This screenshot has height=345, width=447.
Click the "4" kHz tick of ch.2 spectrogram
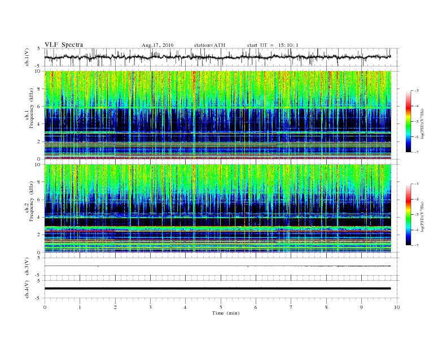pos(40,218)
